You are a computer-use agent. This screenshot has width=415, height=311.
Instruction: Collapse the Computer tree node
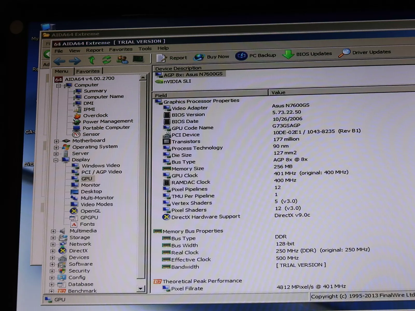click(58, 86)
